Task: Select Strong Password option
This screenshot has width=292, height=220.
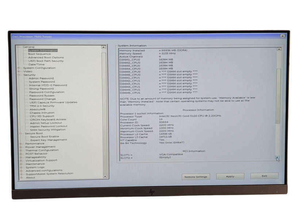Action: pyautogui.click(x=41, y=89)
